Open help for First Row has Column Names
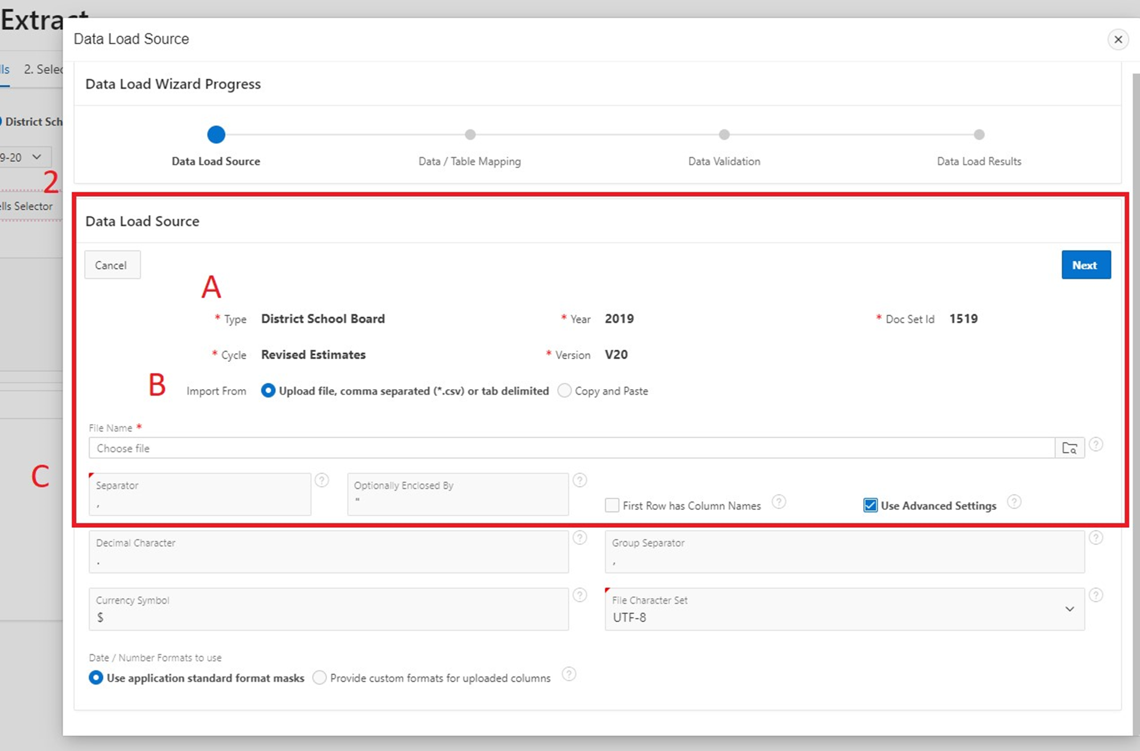 779,502
